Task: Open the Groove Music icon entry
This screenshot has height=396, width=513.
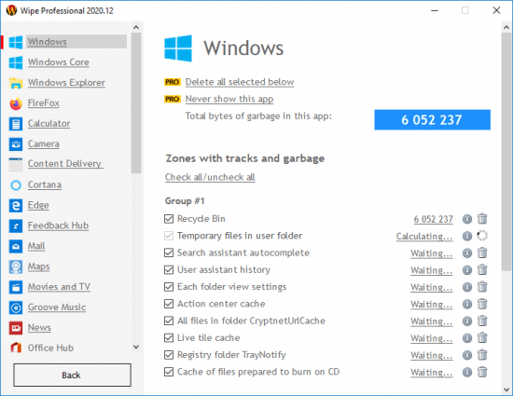Action: 16,307
